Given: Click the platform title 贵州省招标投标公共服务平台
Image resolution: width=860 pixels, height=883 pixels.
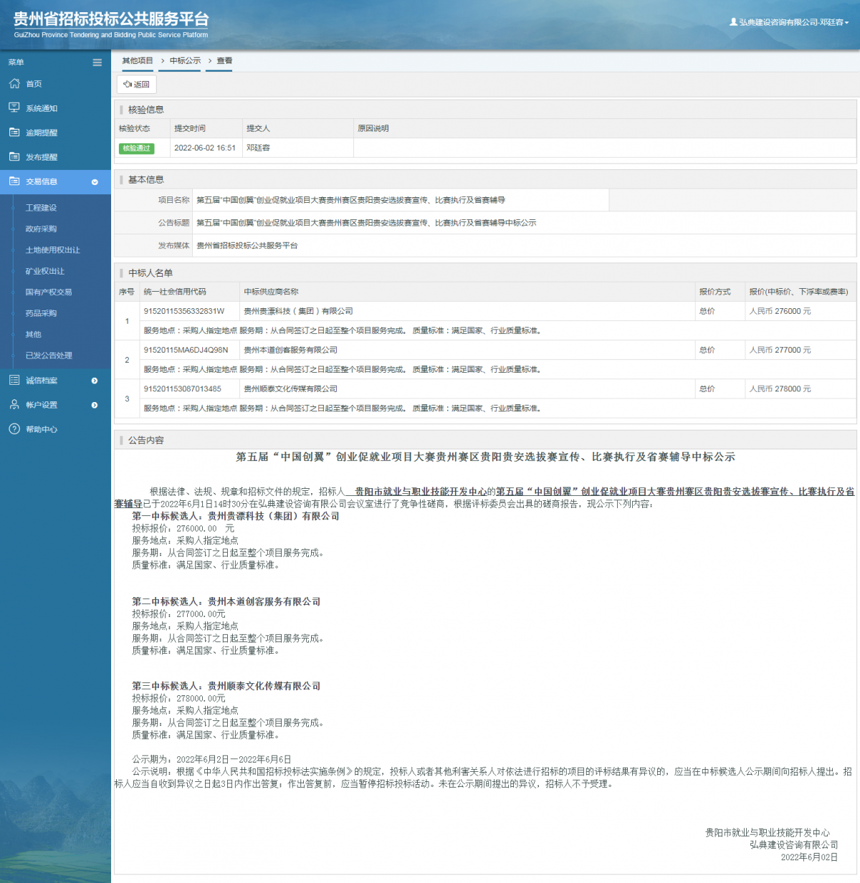Looking at the screenshot, I should 111,19.
